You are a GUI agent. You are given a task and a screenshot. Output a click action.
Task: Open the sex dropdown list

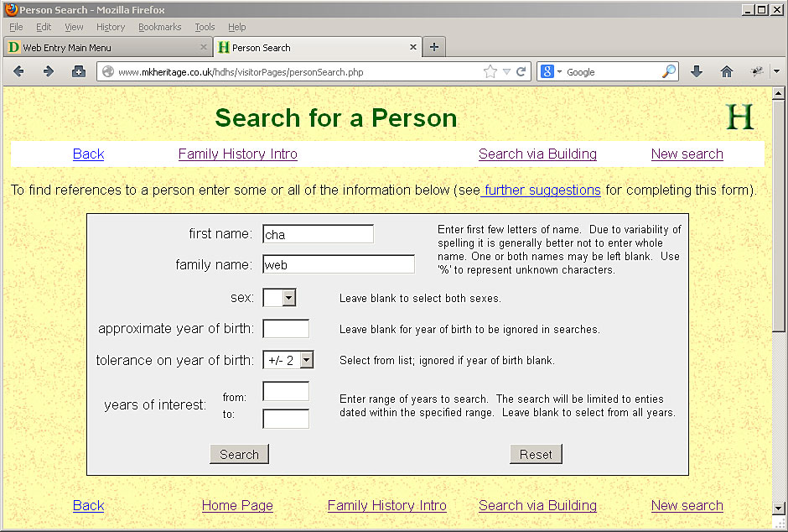(288, 298)
